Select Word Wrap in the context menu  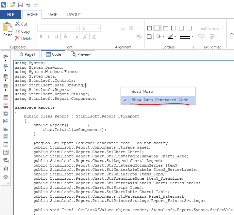(158, 91)
